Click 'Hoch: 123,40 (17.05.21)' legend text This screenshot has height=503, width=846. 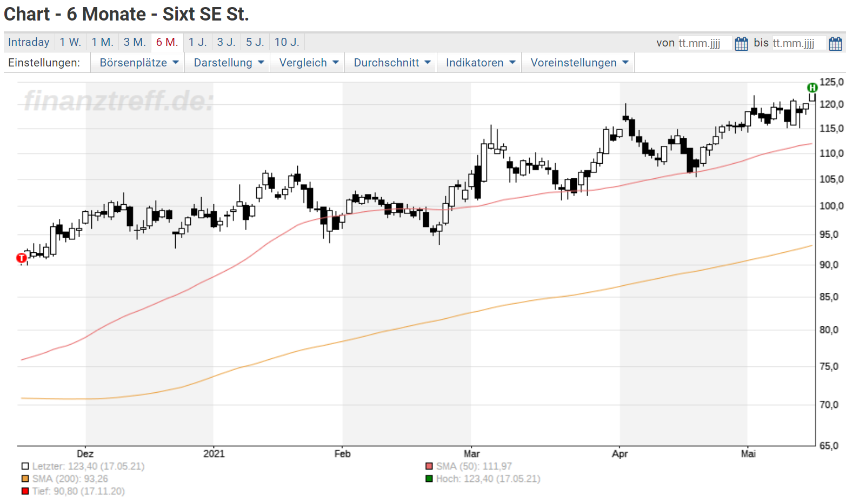[x=488, y=479]
